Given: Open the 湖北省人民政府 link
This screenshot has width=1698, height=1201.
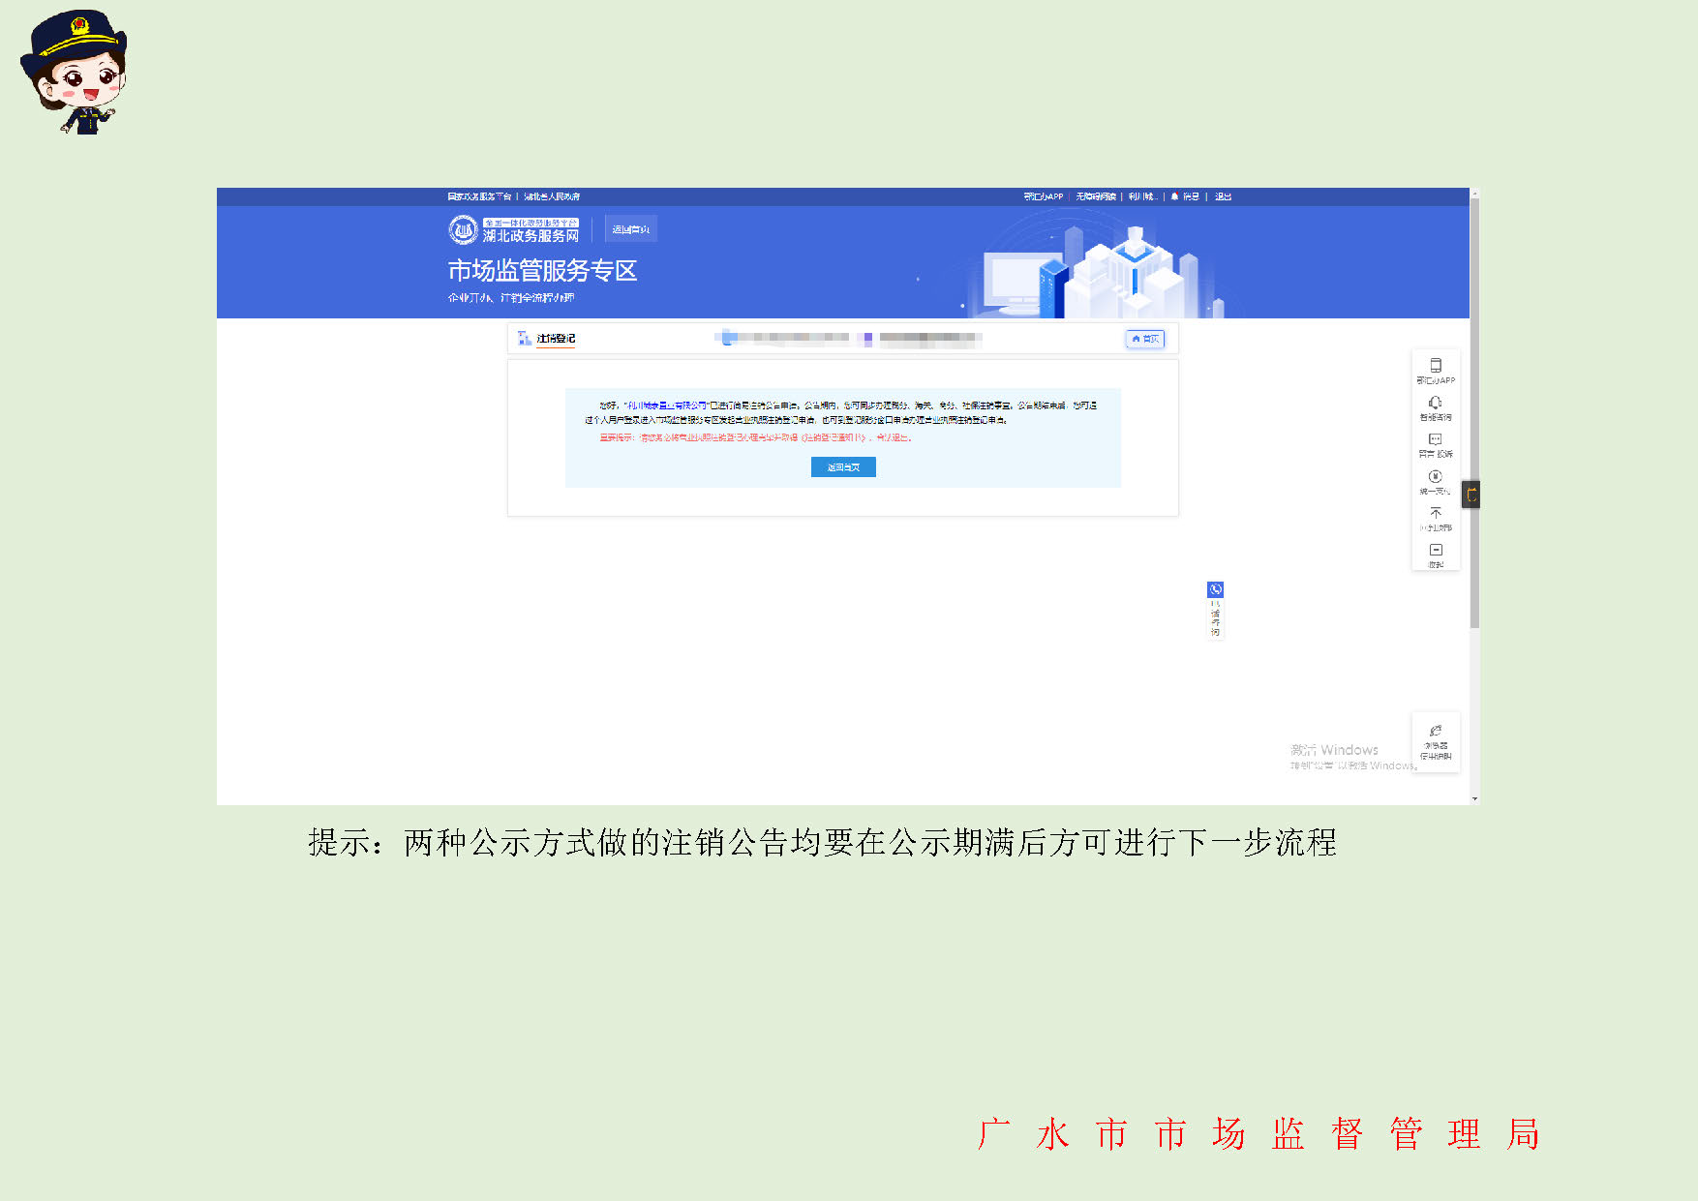Looking at the screenshot, I should point(552,196).
